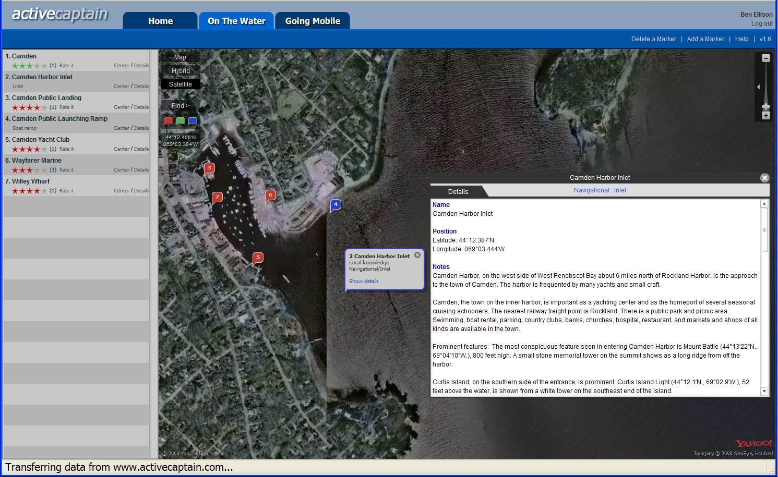The height and width of the screenshot is (477, 778).
Task: Close the map marker popup bubble
Action: [417, 255]
